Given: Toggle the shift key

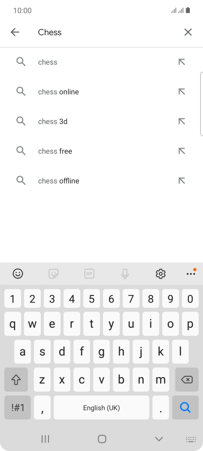Looking at the screenshot, I should click(x=16, y=380).
